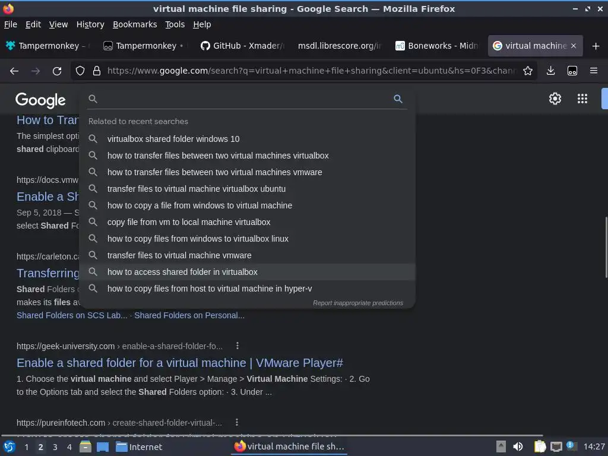Switch to the Boneworks tab
The width and height of the screenshot is (608, 456).
(x=436, y=46)
